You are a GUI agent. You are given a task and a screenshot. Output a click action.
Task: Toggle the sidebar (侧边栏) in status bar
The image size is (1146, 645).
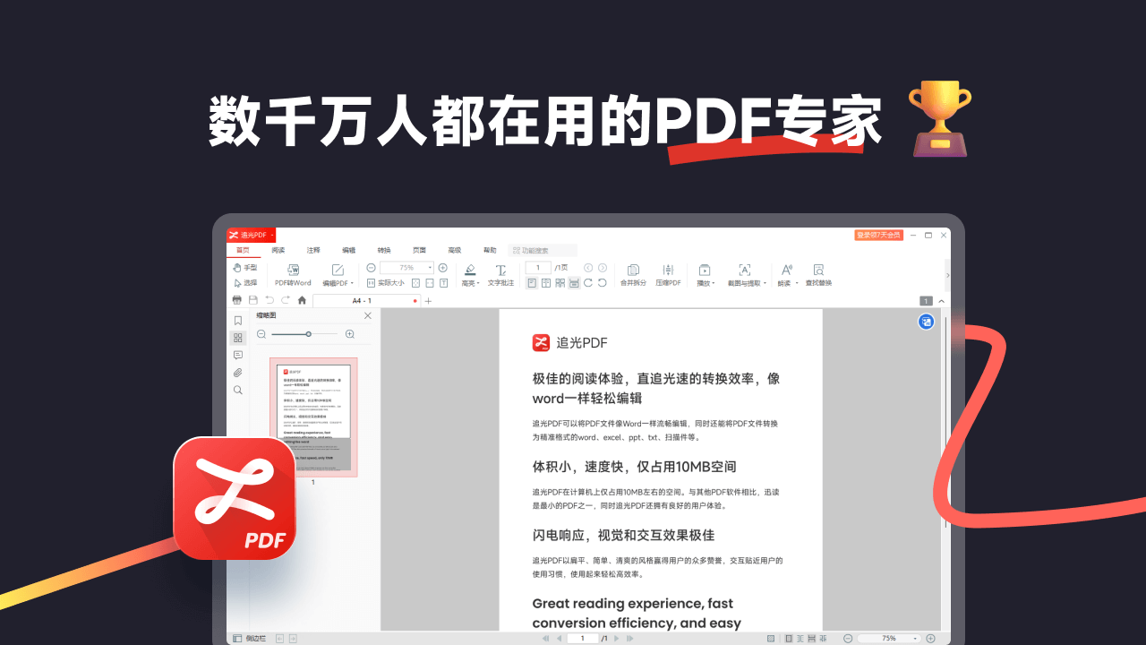pyautogui.click(x=249, y=639)
